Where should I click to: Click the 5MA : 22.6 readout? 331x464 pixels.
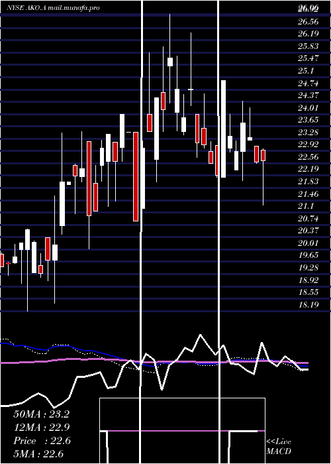38,454
